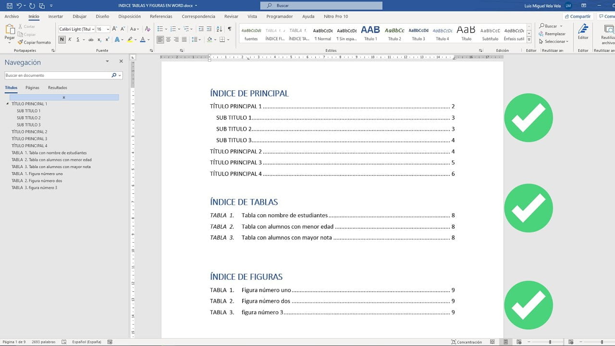Apply strikethrough formatting icon

click(91, 40)
